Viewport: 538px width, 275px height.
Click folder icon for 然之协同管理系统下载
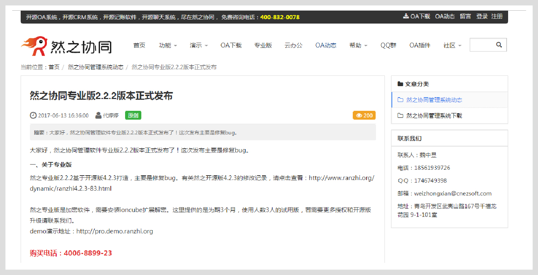pyautogui.click(x=400, y=116)
